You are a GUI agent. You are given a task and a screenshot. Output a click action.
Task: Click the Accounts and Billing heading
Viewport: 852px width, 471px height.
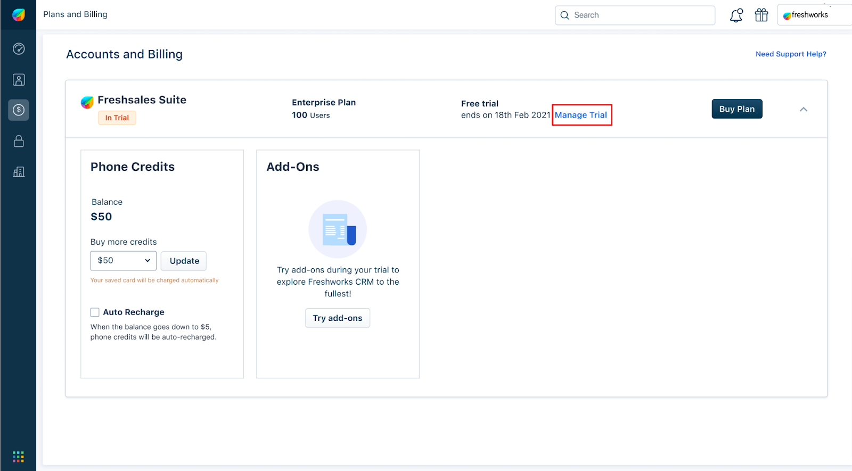[124, 54]
